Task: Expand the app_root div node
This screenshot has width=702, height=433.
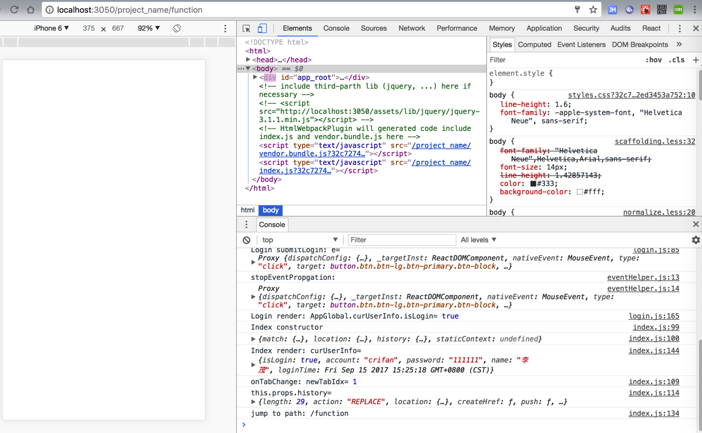Action: [255, 77]
